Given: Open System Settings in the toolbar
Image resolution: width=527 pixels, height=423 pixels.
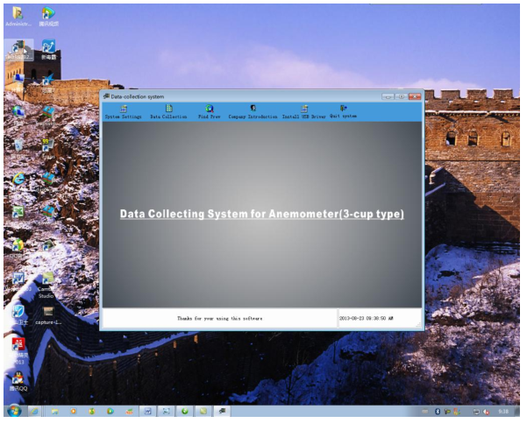Looking at the screenshot, I should (123, 111).
